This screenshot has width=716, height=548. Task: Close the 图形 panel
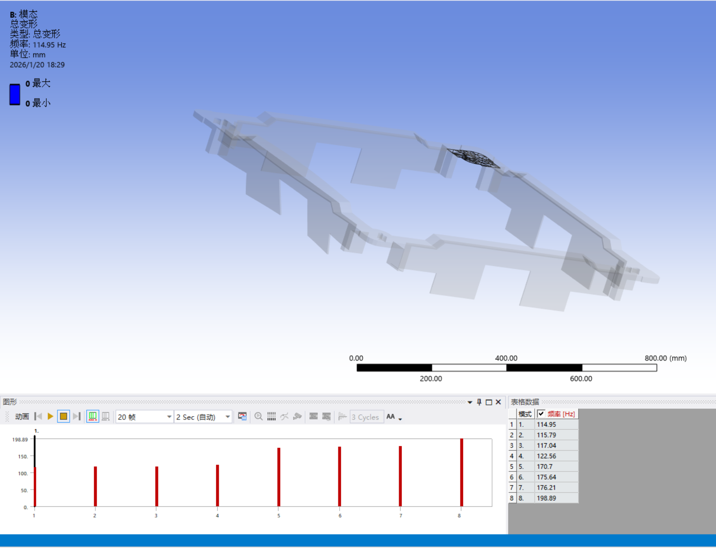(498, 402)
